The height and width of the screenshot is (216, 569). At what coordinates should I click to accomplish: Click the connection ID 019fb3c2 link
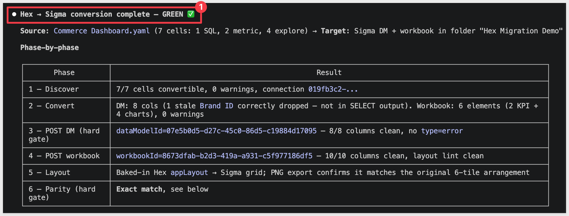(333, 89)
